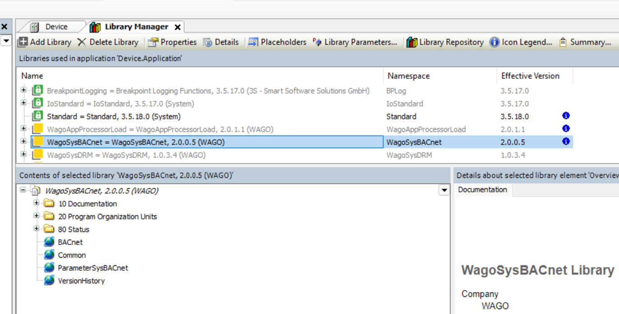Screen dimensions: 619x314
Task: Collapse the WagoSysBACnet, 2.0.0.5 contents root
Action: coord(23,190)
